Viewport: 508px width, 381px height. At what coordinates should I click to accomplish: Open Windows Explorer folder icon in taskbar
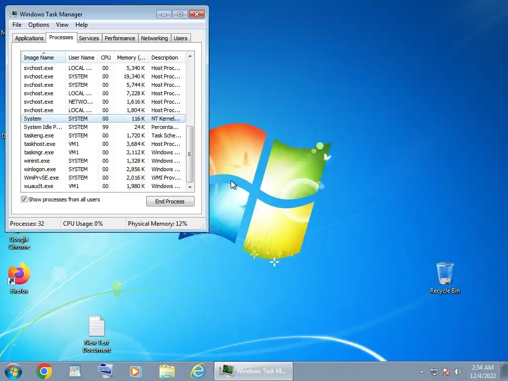pos(167,371)
